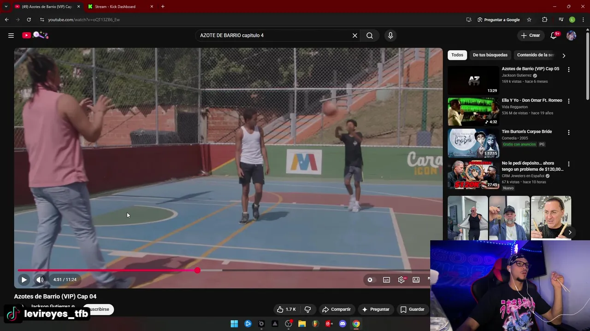Viewport: 590px width, 331px height.
Task: Open player settings gear
Action: coord(401,280)
